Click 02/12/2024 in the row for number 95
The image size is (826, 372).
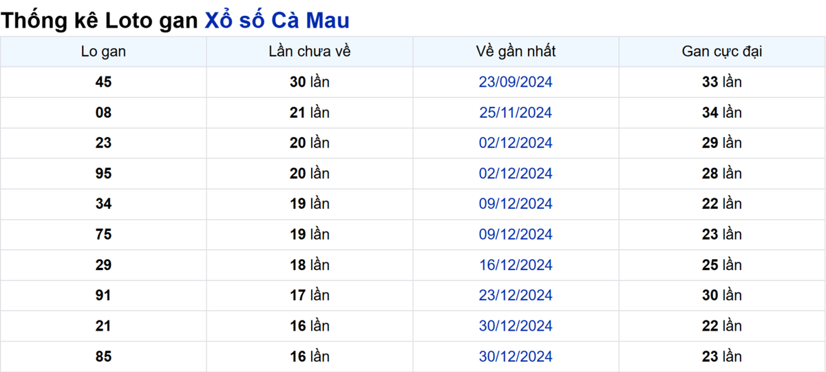516,174
